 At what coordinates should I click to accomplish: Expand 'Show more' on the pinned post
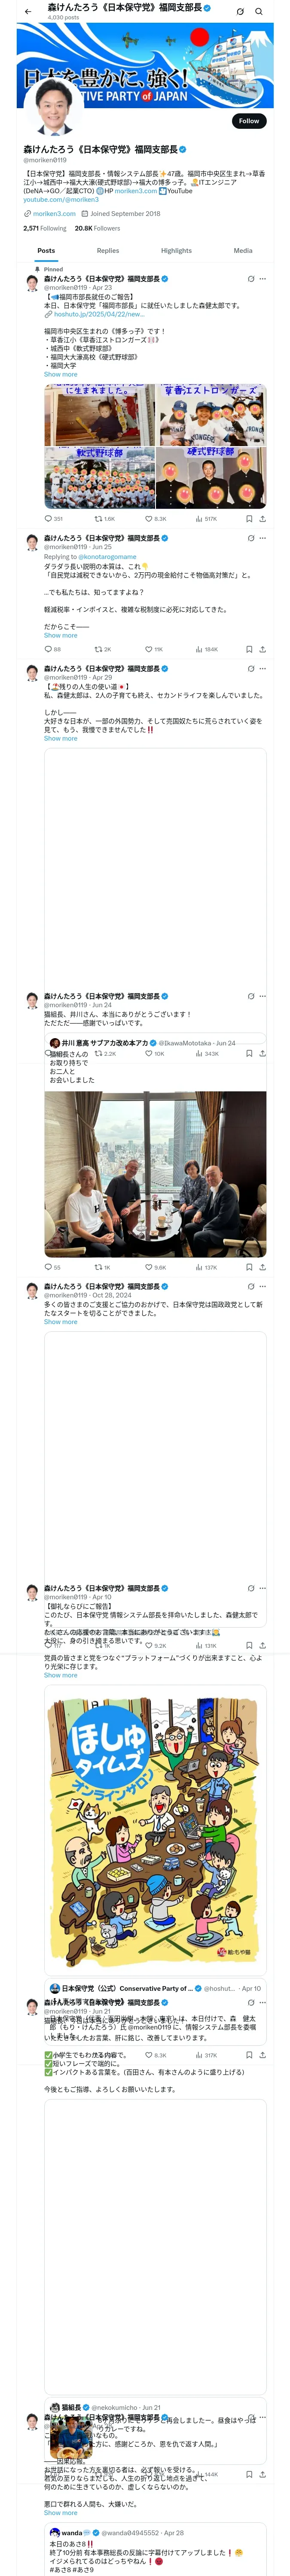[60, 375]
